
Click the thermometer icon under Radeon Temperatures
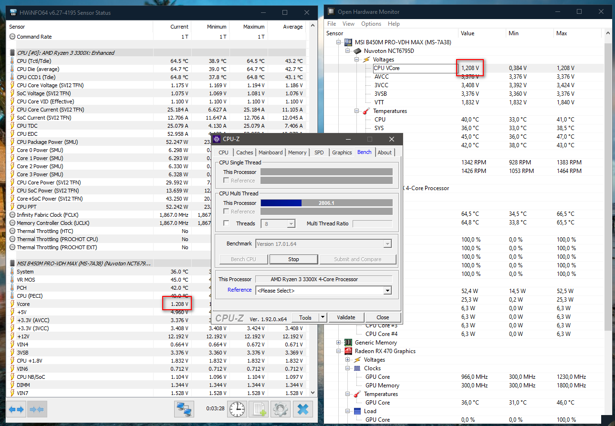[357, 394]
